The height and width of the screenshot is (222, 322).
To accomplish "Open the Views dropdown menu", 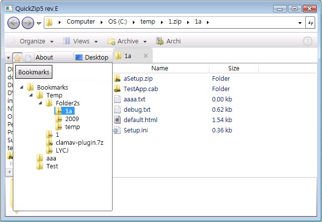I will point(81,41).
